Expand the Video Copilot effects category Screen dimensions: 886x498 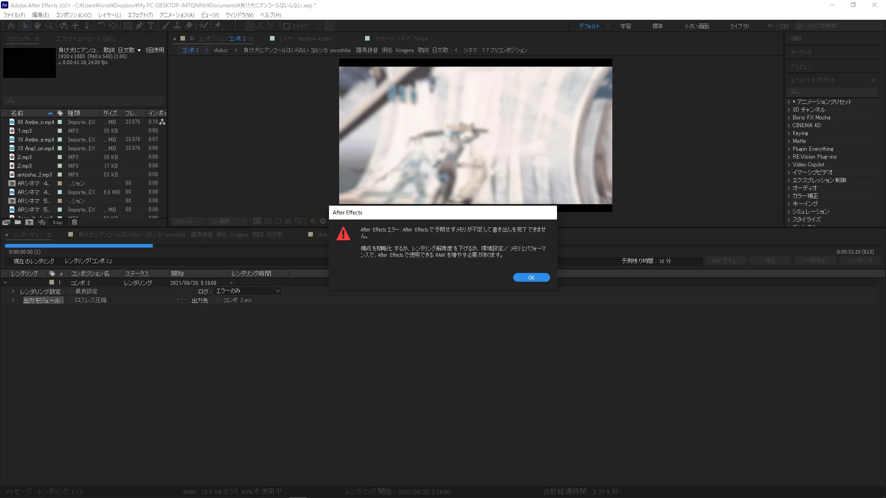click(789, 165)
